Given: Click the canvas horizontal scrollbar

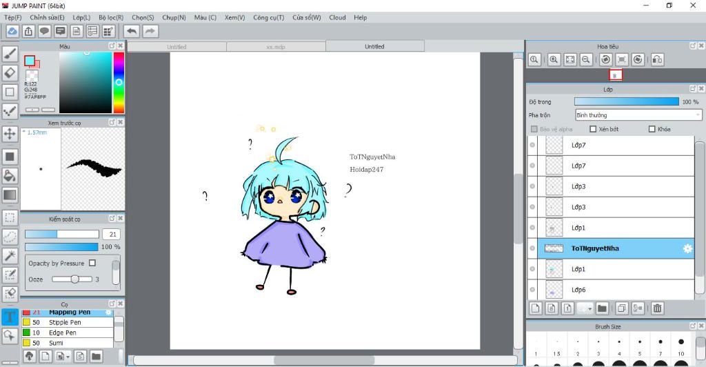Looking at the screenshot, I should (x=324, y=360).
